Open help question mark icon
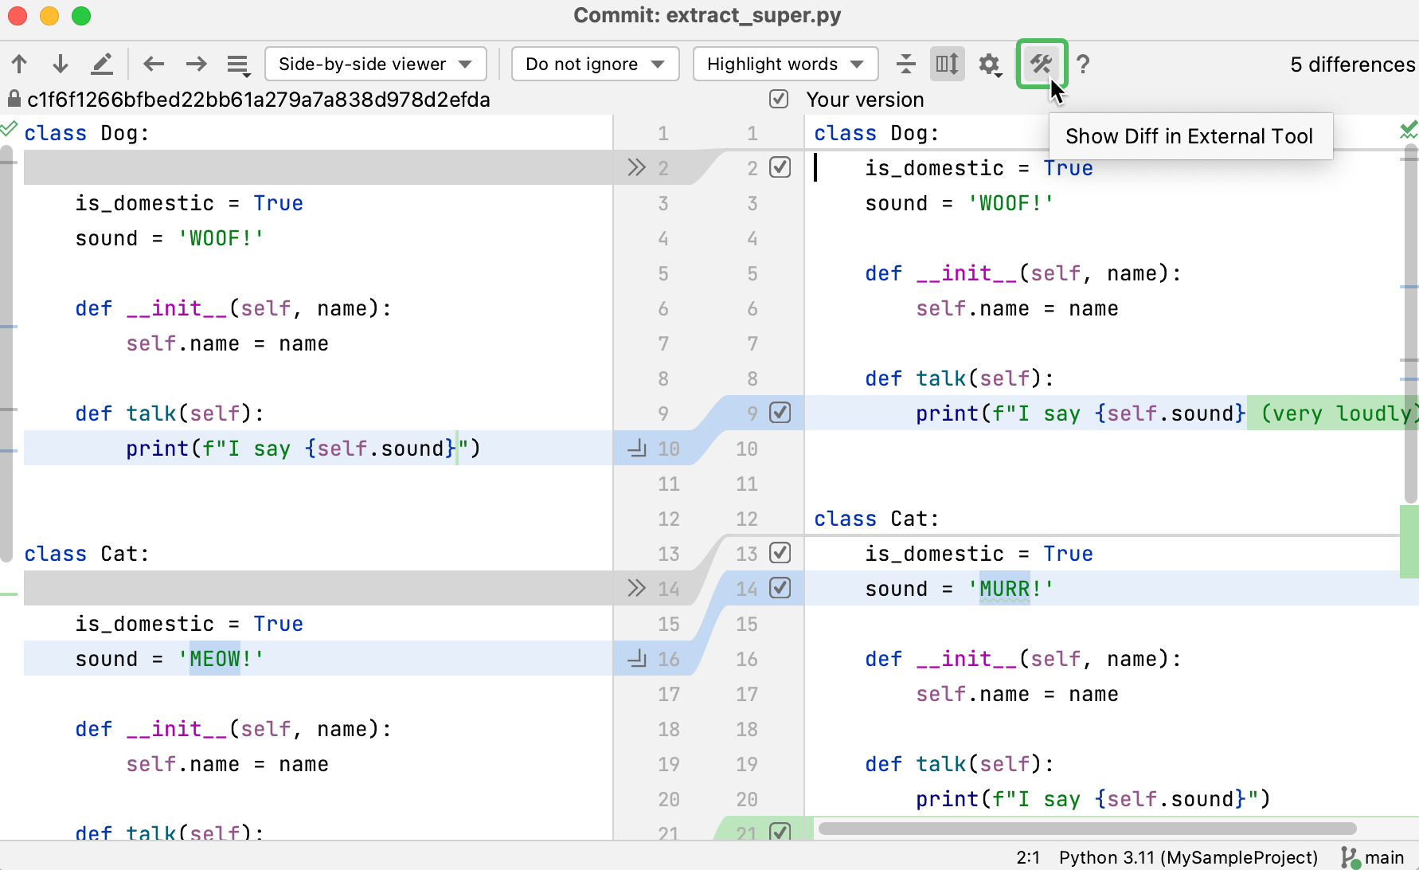 coord(1083,64)
